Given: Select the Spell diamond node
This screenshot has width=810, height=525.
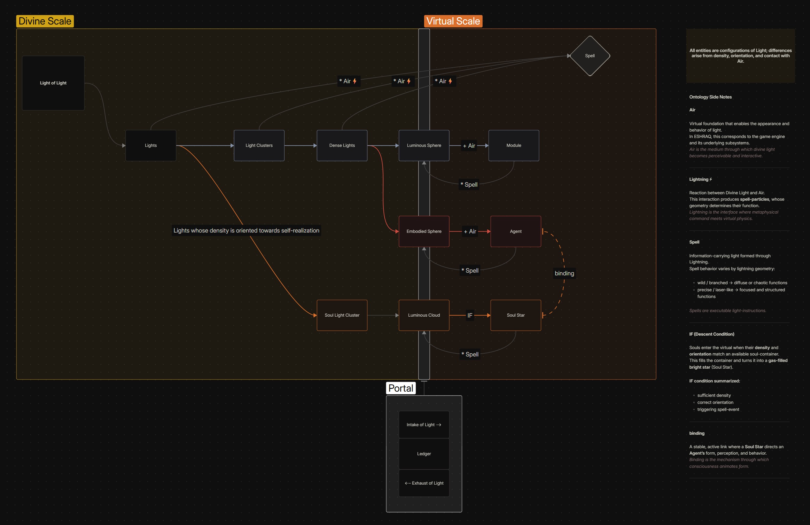Looking at the screenshot, I should 589,56.
